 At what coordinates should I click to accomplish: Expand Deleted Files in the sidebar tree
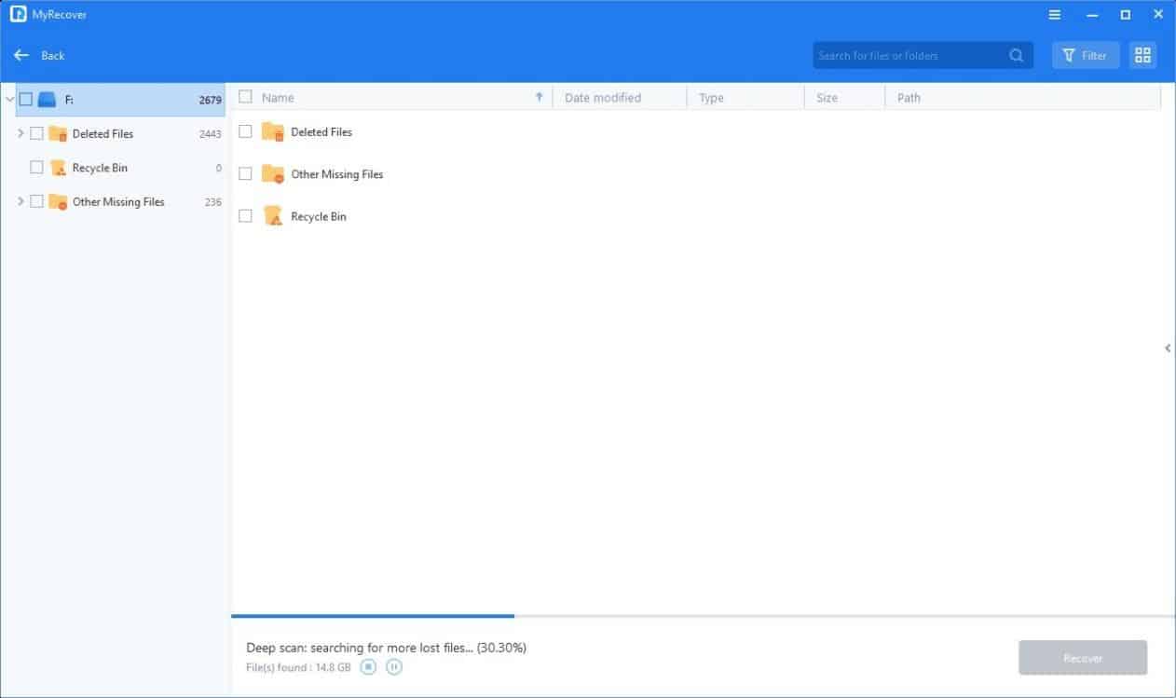tap(21, 133)
